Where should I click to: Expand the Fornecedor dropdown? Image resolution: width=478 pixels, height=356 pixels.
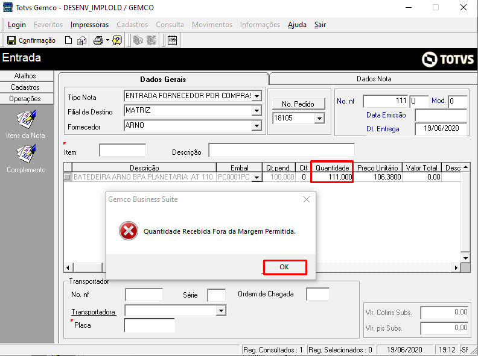[x=257, y=125]
